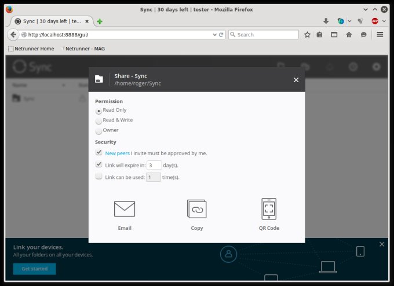Open the Firefox home page

(349, 35)
